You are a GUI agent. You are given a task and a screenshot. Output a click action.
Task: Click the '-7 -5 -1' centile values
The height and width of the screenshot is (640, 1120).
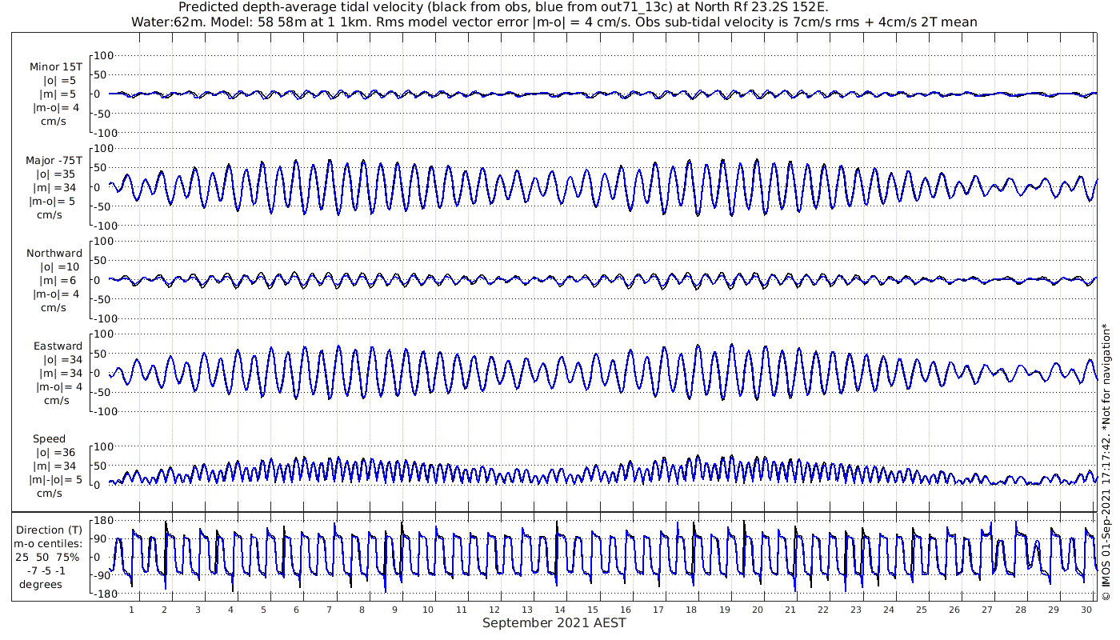[x=48, y=570]
